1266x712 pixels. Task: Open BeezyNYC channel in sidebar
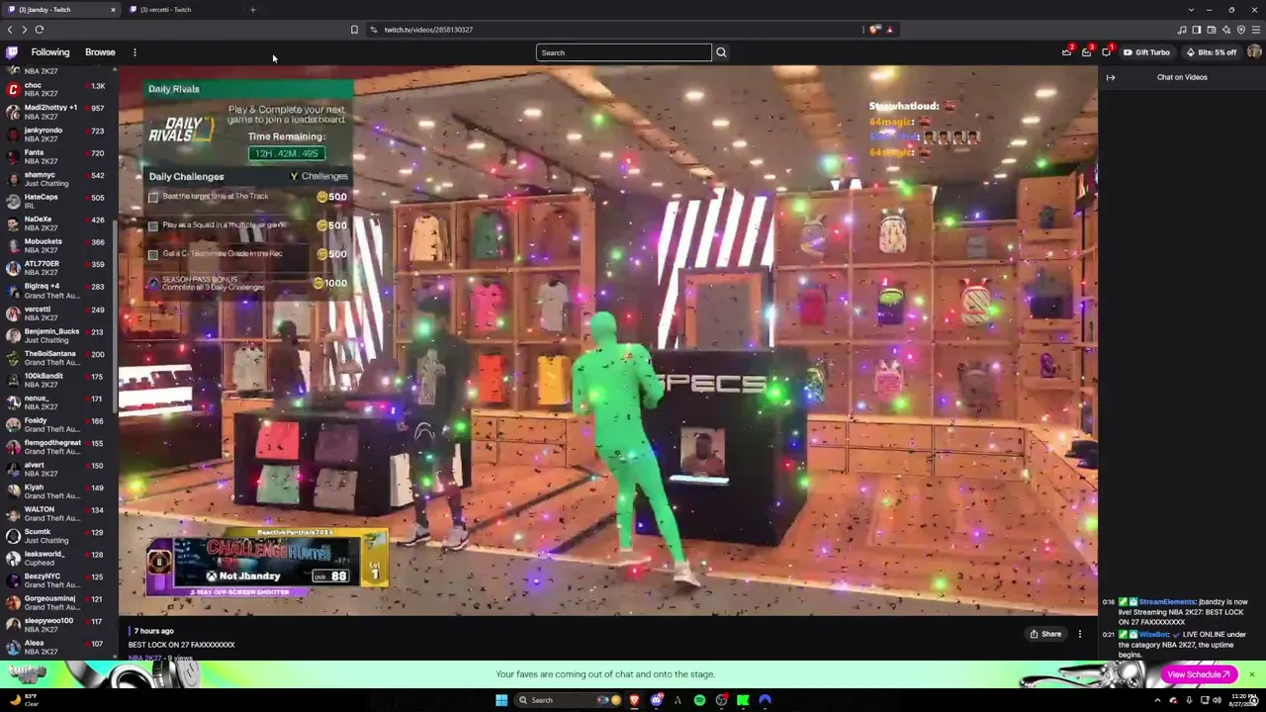click(x=57, y=581)
